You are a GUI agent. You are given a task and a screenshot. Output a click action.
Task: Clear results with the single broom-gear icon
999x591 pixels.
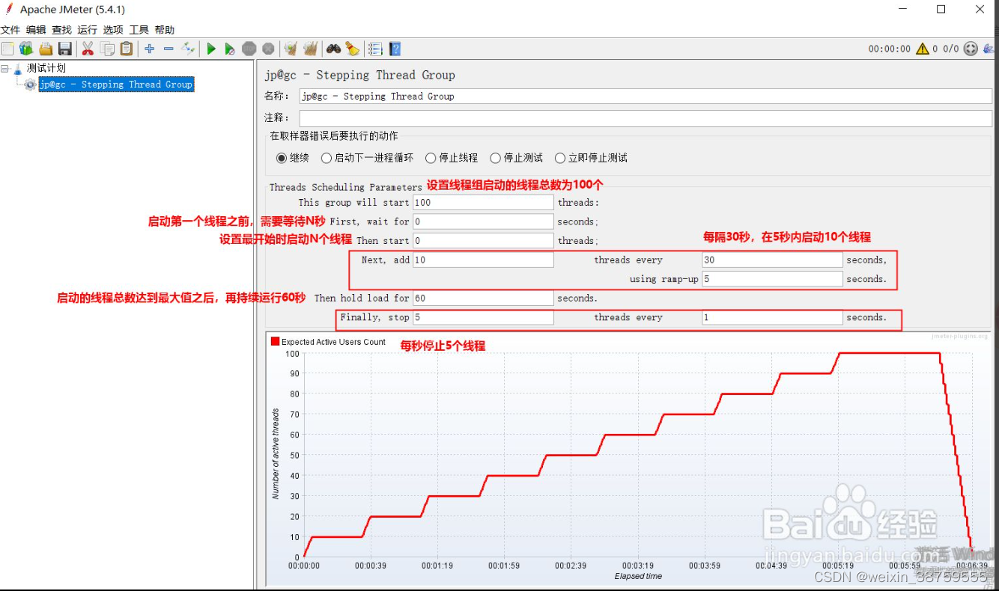291,49
